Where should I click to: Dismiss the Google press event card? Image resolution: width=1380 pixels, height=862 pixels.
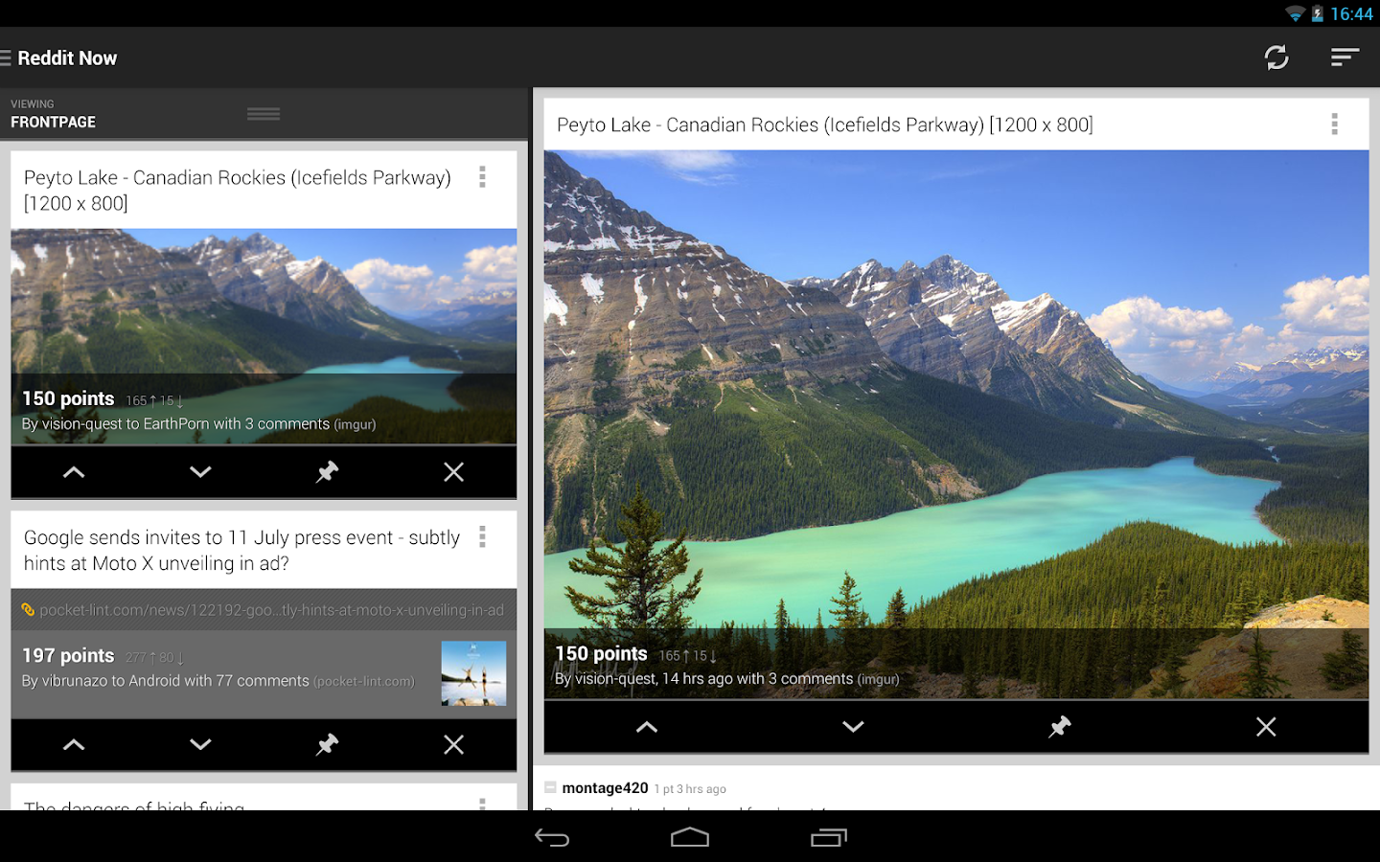[454, 745]
